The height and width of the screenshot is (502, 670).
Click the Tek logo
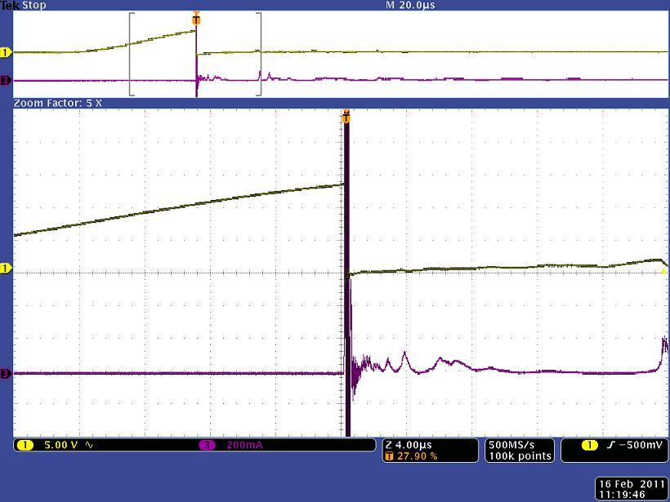[10, 5]
